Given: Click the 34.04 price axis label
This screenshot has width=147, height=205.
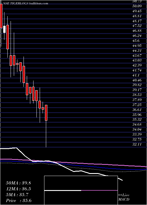Looking at the screenshot, I should [x=137, y=130].
